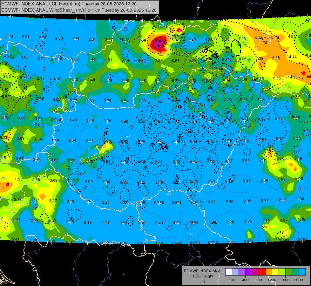This screenshot has width=311, height=286.
Task: Click the vivid purple legend swatch
Action: [249, 272]
